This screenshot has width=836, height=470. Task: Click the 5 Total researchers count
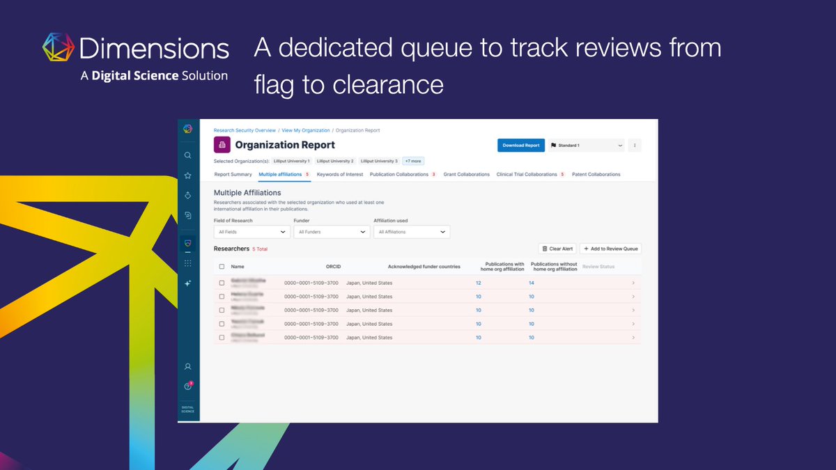pyautogui.click(x=260, y=249)
